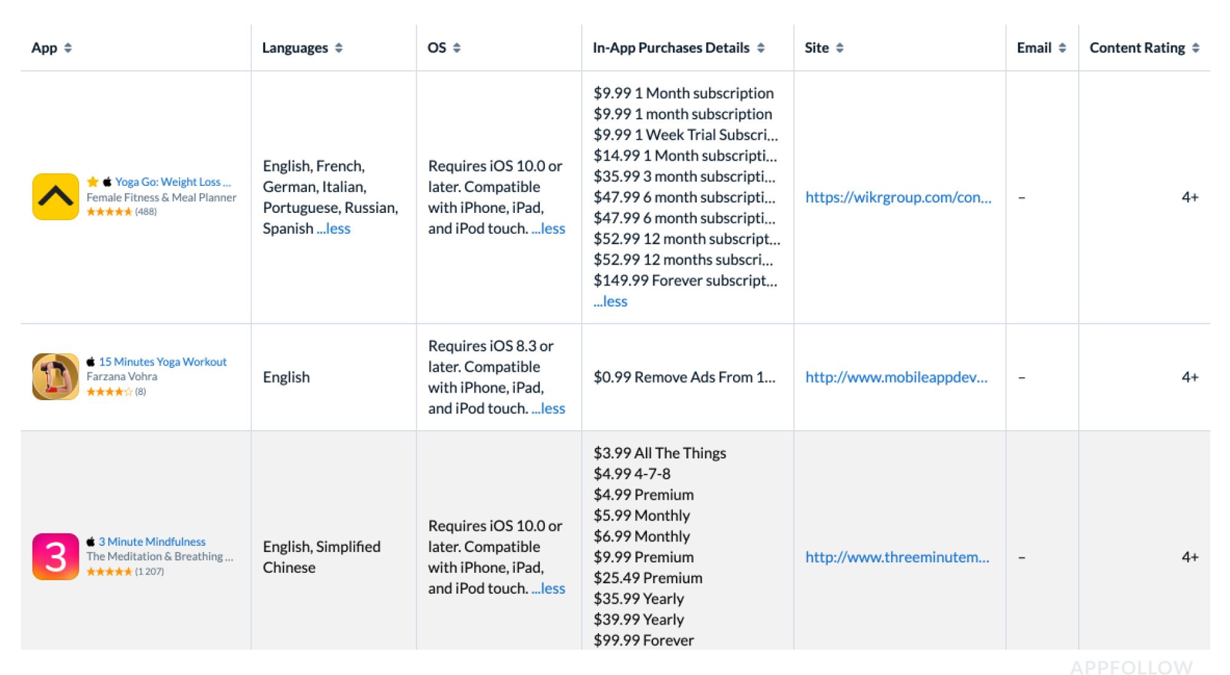1230x675 pixels.
Task: Sort by the Languages column arrows
Action: (339, 48)
